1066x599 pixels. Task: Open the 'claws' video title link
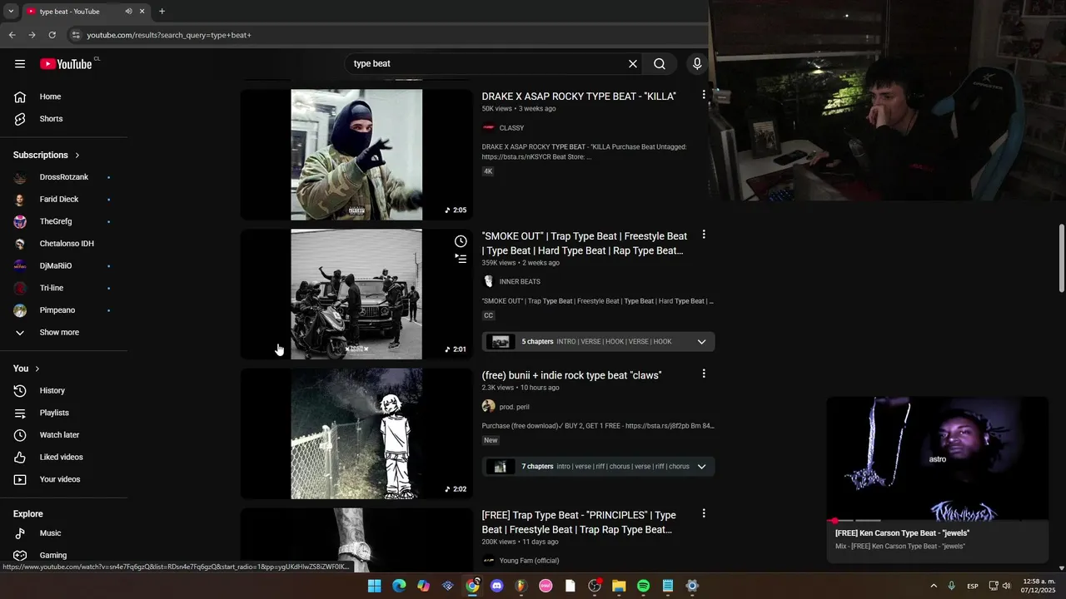pyautogui.click(x=571, y=376)
